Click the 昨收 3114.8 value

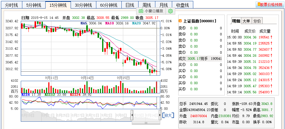[x=199, y=122]
